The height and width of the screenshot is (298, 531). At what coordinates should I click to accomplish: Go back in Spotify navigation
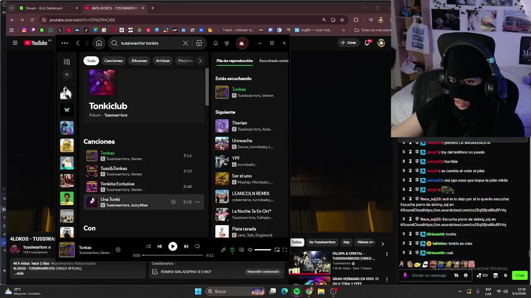(78, 43)
